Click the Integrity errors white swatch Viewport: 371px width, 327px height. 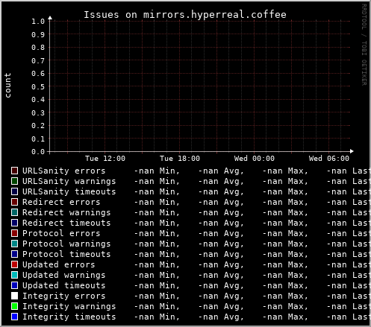coord(14,296)
